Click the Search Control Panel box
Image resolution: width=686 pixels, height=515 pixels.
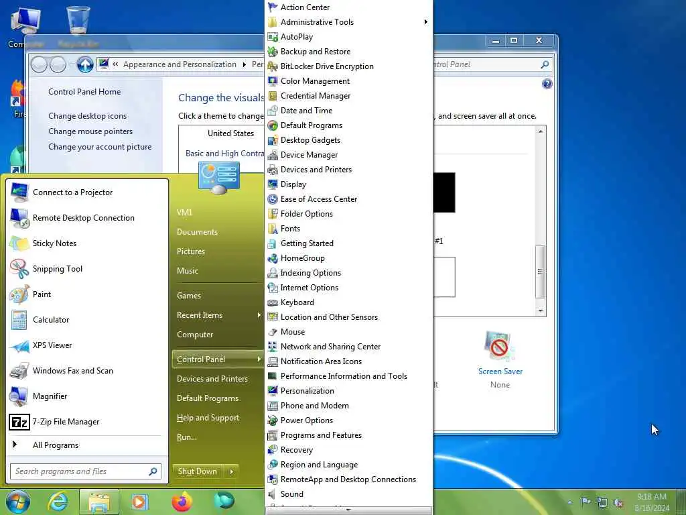[492, 64]
